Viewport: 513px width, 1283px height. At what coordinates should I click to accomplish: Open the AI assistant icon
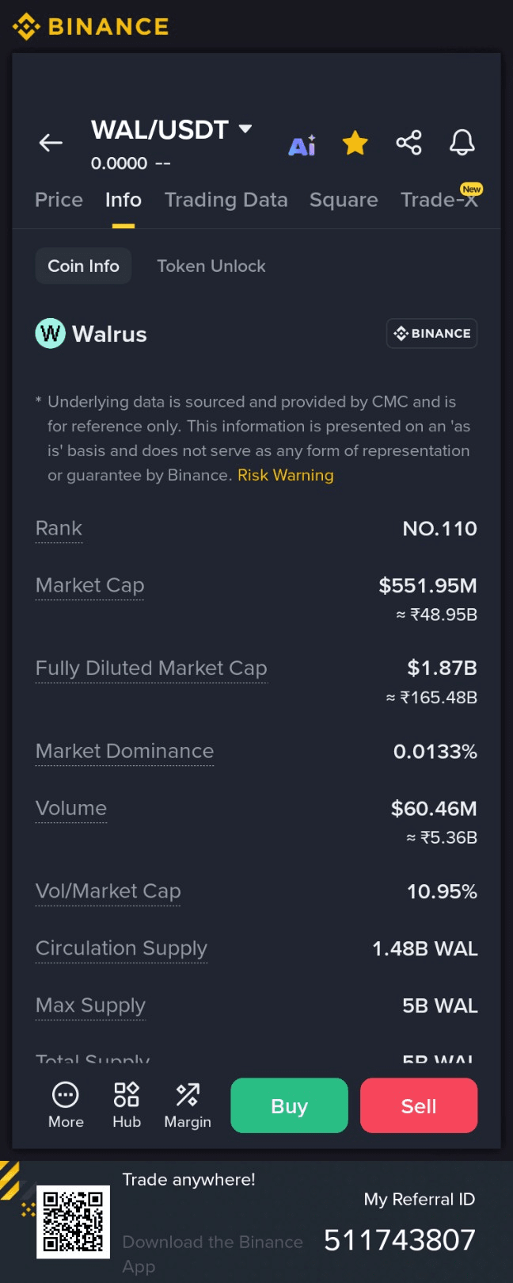pyautogui.click(x=302, y=145)
